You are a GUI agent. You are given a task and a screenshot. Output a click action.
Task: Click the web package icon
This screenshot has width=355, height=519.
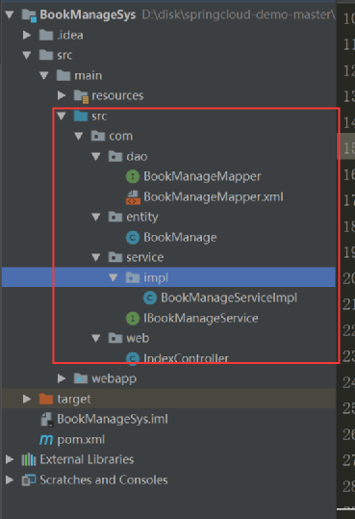[x=115, y=338]
